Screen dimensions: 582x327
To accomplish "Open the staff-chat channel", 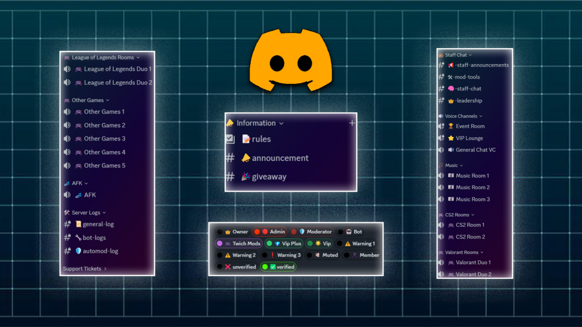I will coord(460,89).
